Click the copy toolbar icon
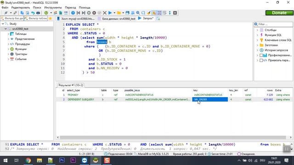This screenshot has height=165, width=294. [x=22, y=13]
